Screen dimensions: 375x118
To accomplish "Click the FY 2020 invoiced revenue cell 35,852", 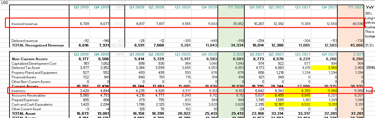I will tap(231, 24).
